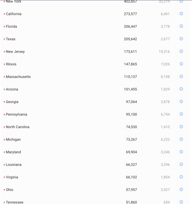Expand the Virginia row arrow
Image resolution: width=192 pixels, height=204 pixels.
4,177
